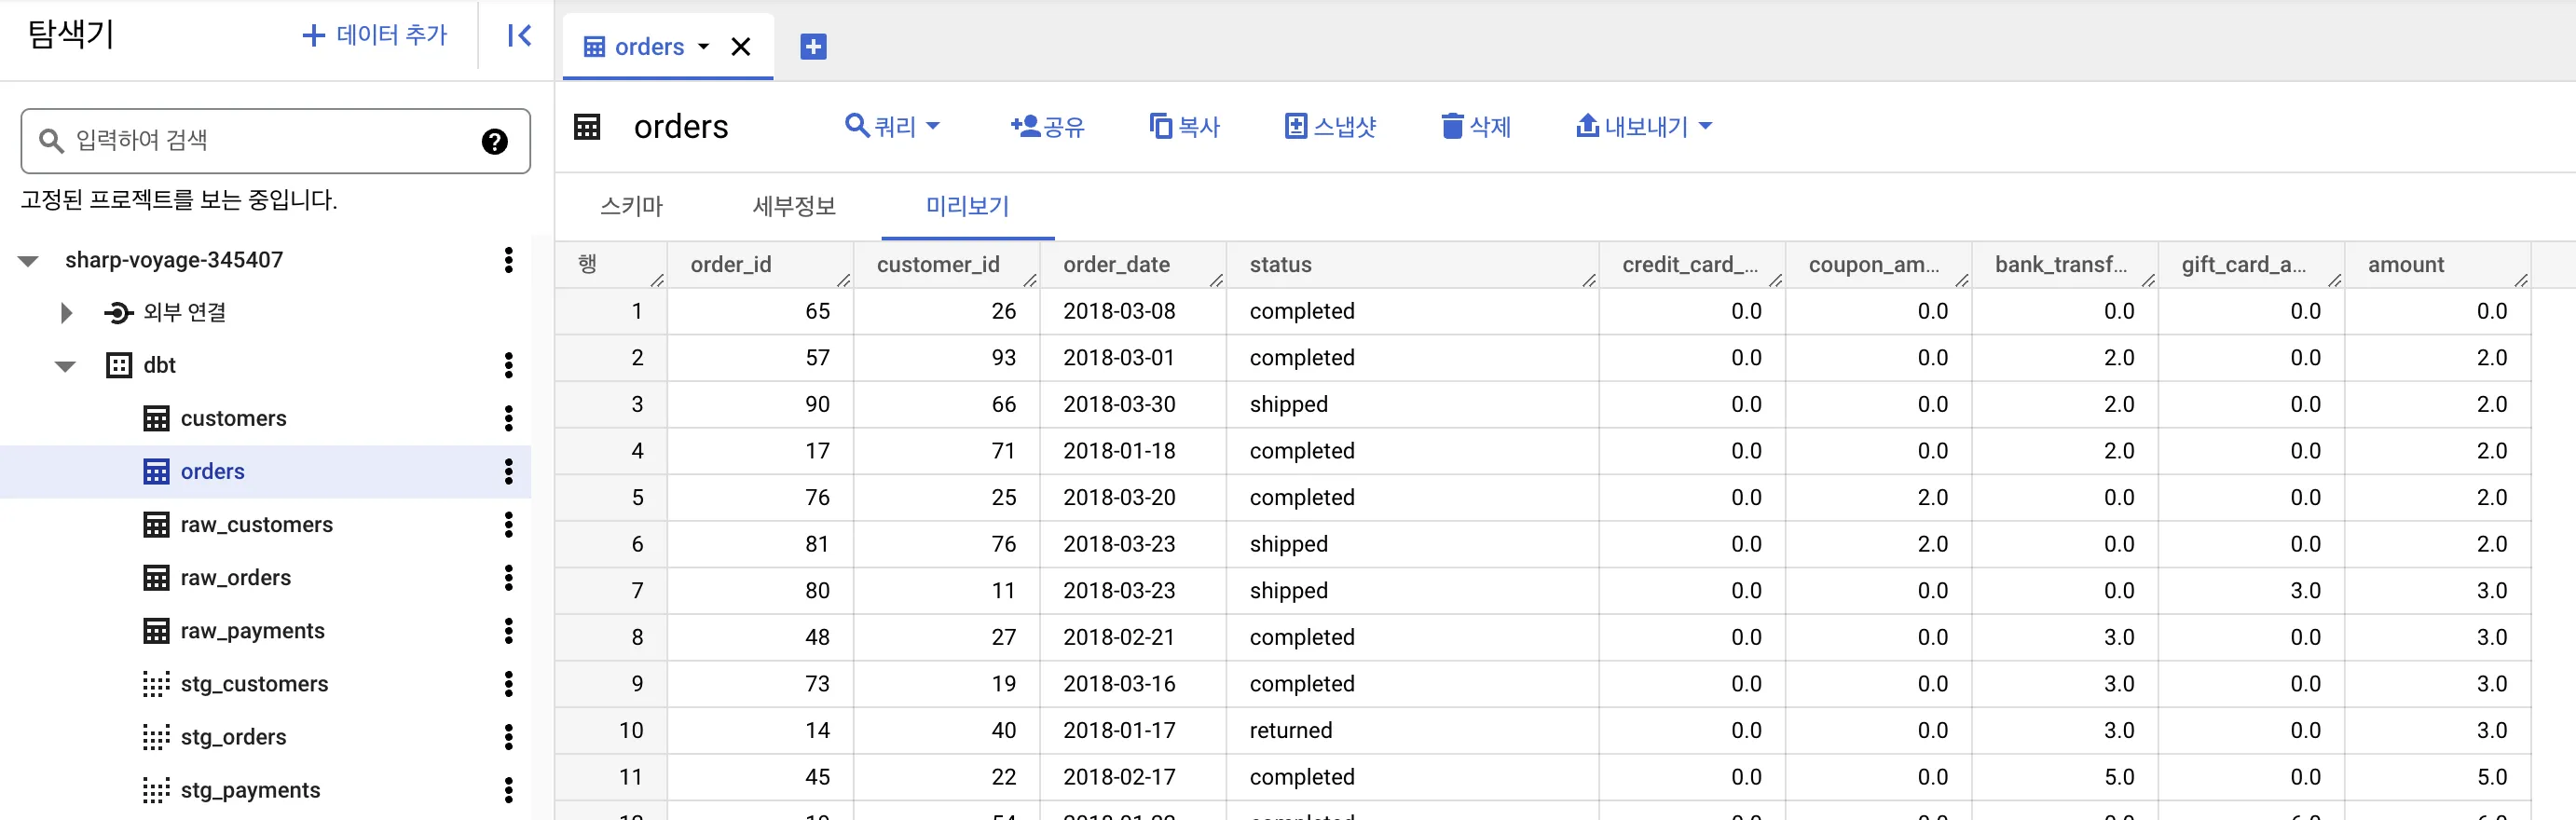Click the 데이터 추가 button
The width and height of the screenshot is (2576, 820).
375,35
